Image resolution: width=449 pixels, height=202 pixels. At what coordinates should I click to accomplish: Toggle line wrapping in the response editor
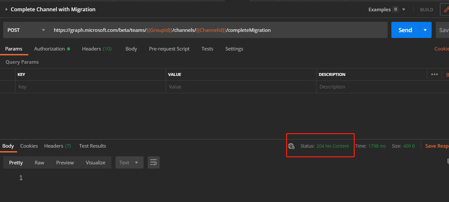point(154,162)
